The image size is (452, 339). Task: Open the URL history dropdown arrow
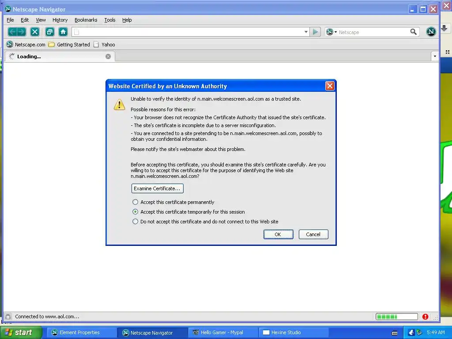click(x=306, y=32)
